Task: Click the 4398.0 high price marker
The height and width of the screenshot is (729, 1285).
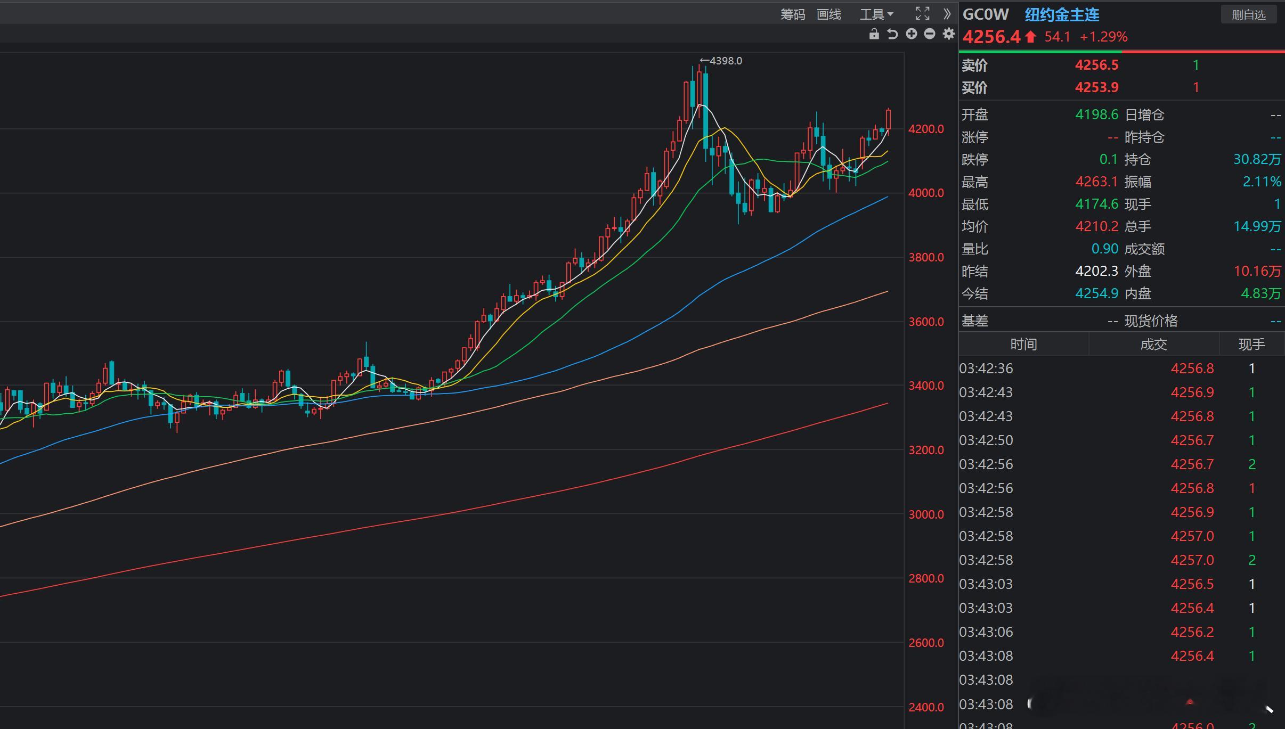Action: point(722,61)
